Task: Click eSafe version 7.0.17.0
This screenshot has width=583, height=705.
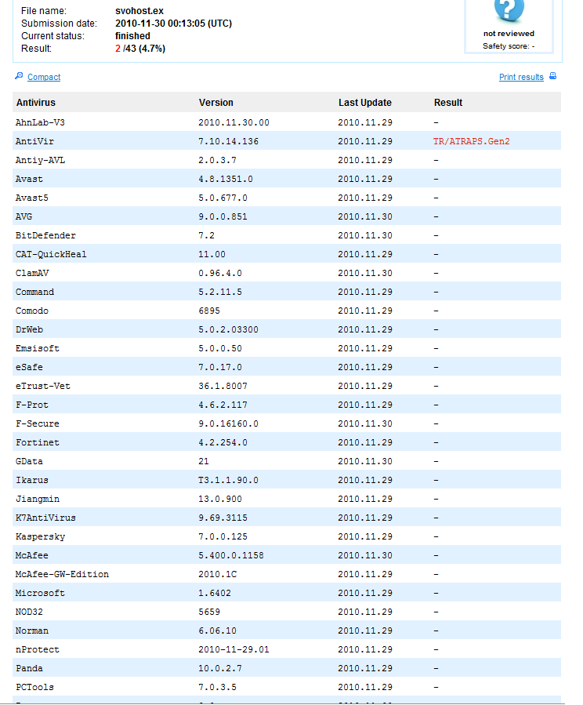Action: (x=220, y=367)
